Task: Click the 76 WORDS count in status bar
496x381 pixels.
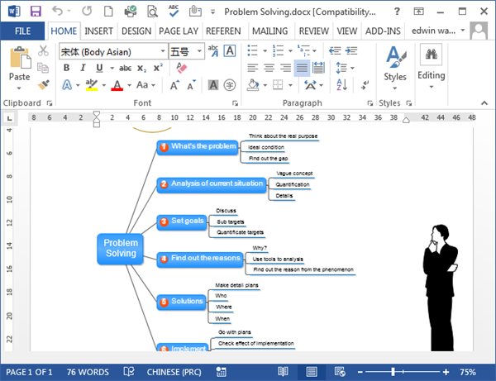Action: tap(87, 372)
